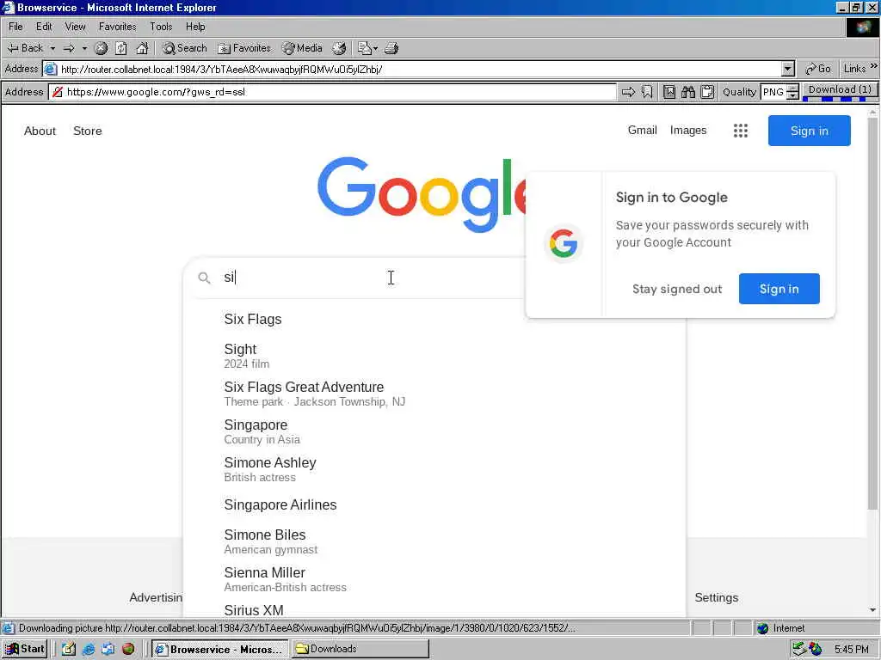Select the 'Singapore Airlines' suggestion
Image resolution: width=881 pixels, height=660 pixels.
(x=434, y=505)
